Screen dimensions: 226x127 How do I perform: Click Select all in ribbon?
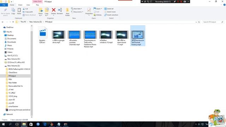pos(109,9)
